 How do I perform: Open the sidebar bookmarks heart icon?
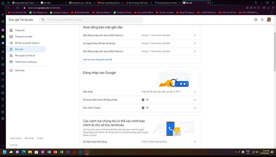3,80
